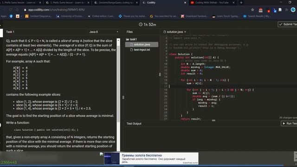
Task: Open the Search Results bookmark
Action: (x=257, y=16)
